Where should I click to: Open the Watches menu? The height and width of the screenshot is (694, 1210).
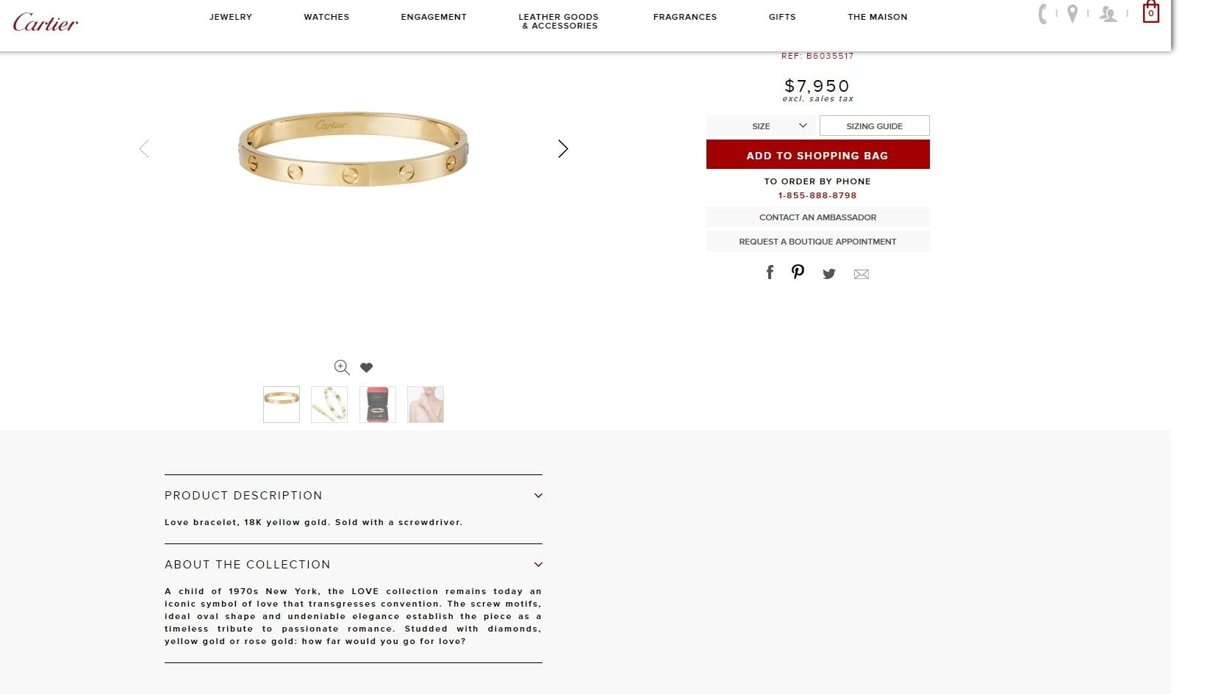(326, 17)
